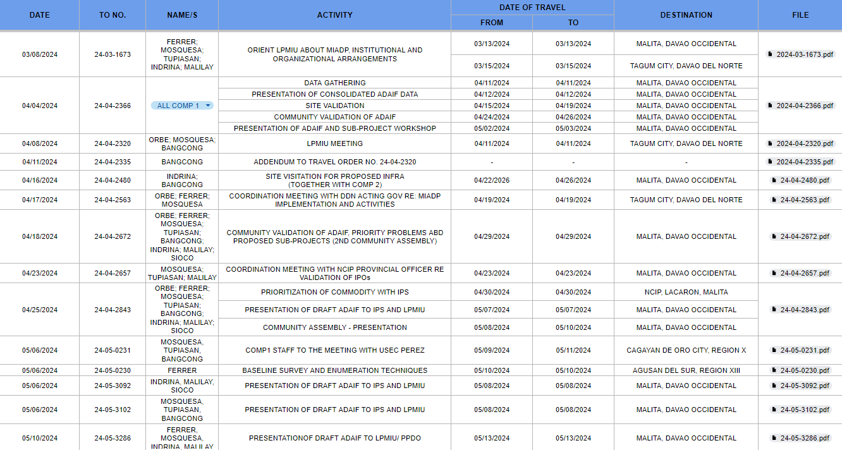Select the ACTIVITY column header
Viewport: 842px width, 450px height.
[x=335, y=15]
